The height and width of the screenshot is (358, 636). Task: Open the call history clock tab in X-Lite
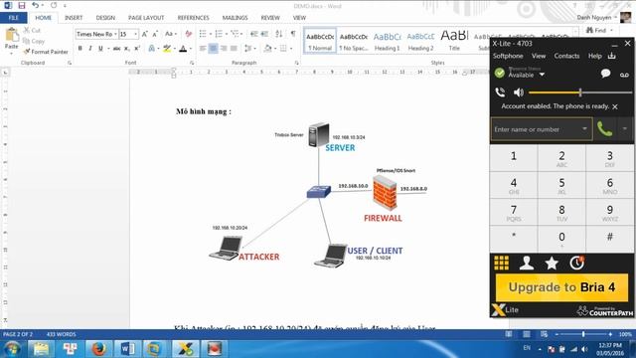(x=576, y=263)
